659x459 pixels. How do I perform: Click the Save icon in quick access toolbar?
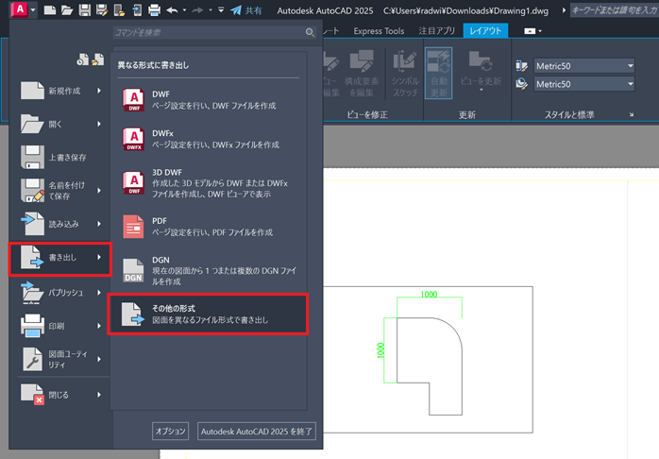[x=85, y=10]
